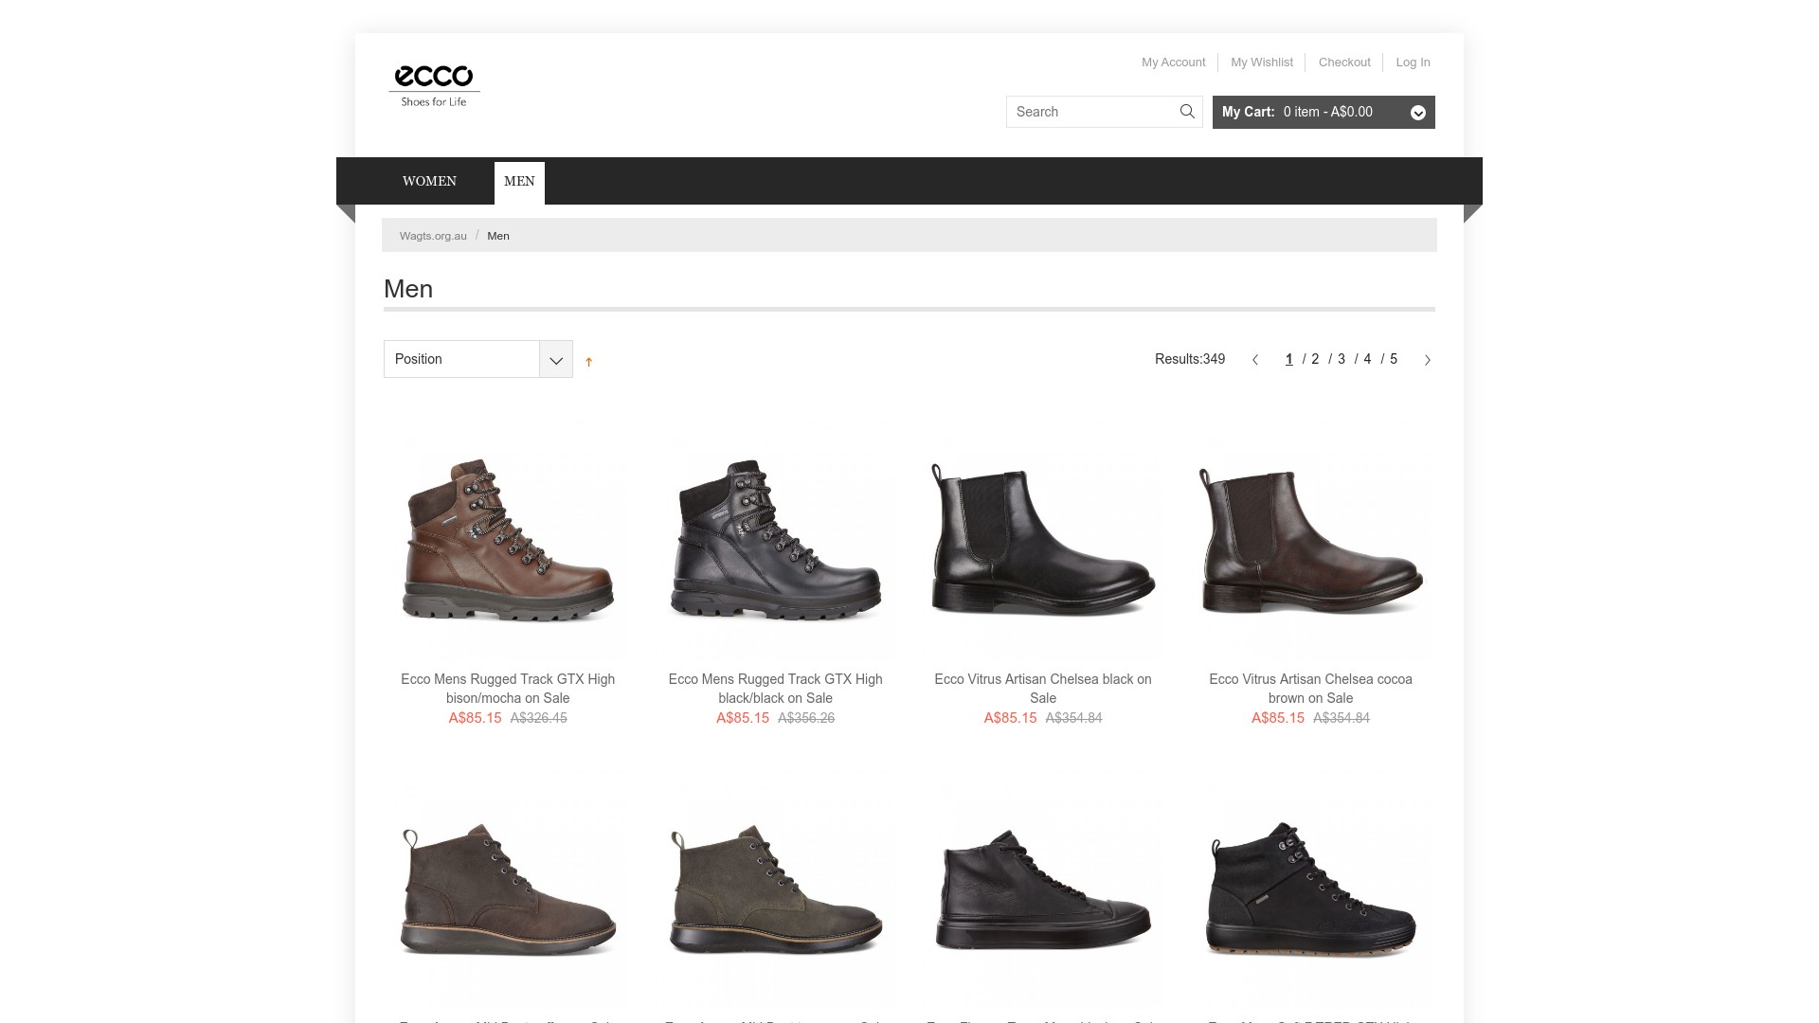Go to next results page arrow
Image resolution: width=1819 pixels, height=1023 pixels.
pyautogui.click(x=1428, y=360)
